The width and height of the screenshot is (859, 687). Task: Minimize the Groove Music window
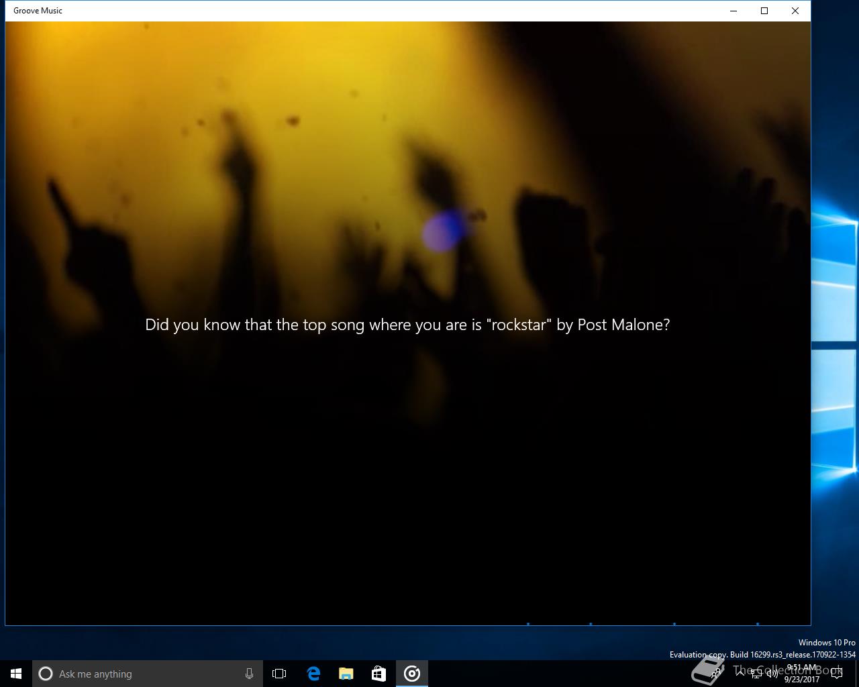(734, 11)
